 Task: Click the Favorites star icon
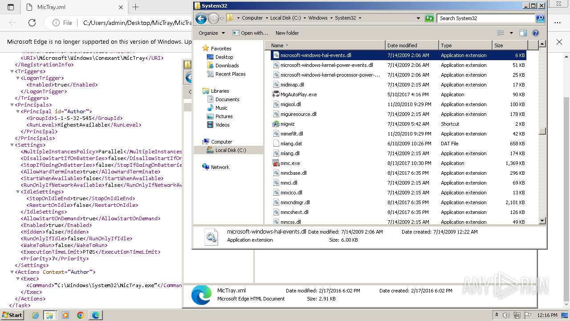pos(205,48)
